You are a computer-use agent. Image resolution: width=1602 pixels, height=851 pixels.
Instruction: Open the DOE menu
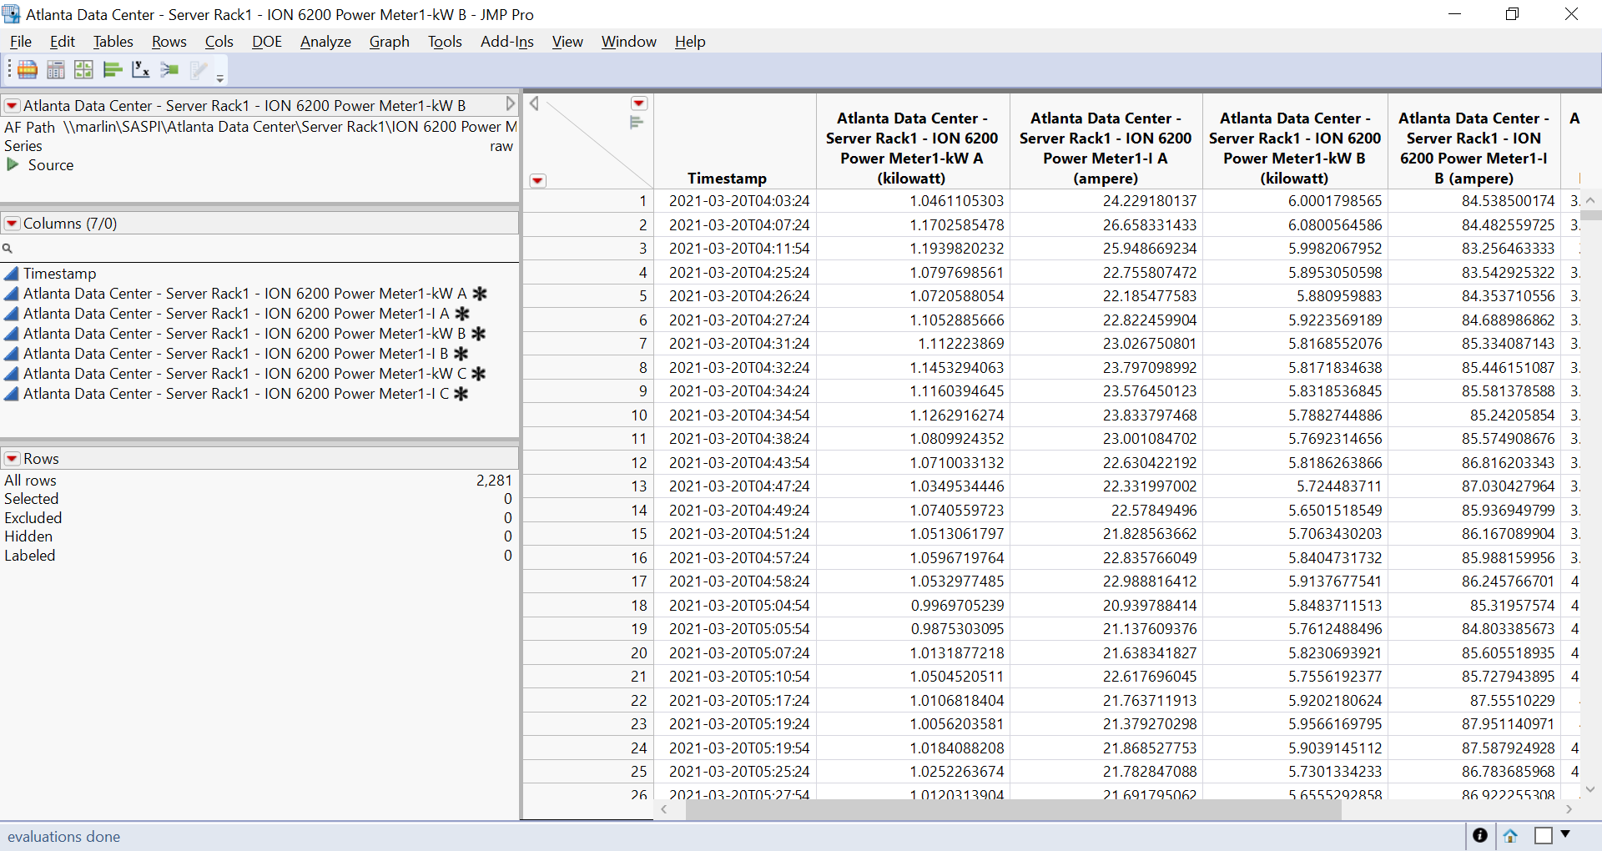click(x=266, y=41)
